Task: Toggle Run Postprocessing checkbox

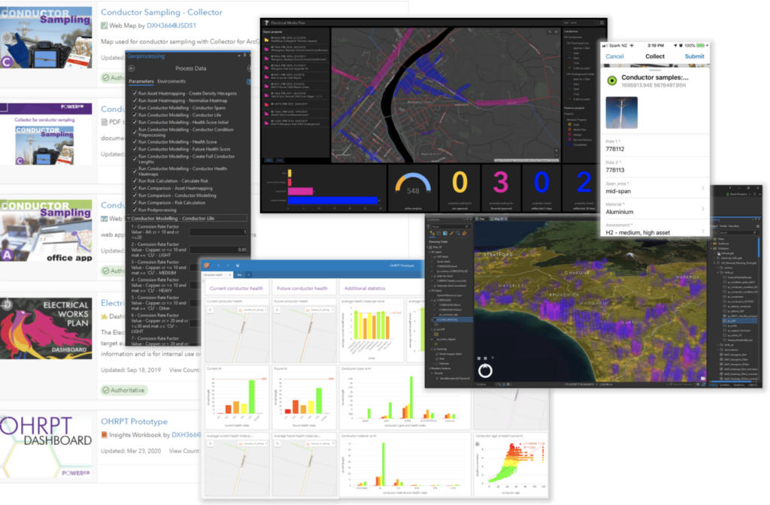Action: 135,210
